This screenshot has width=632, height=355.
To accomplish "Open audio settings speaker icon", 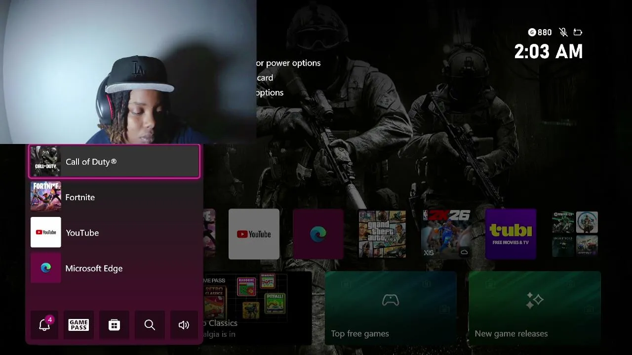I will pyautogui.click(x=184, y=325).
